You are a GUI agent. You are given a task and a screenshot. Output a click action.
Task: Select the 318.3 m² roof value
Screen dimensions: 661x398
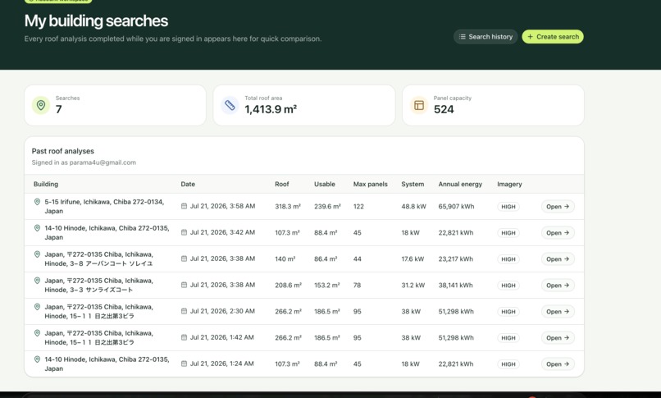coord(288,207)
